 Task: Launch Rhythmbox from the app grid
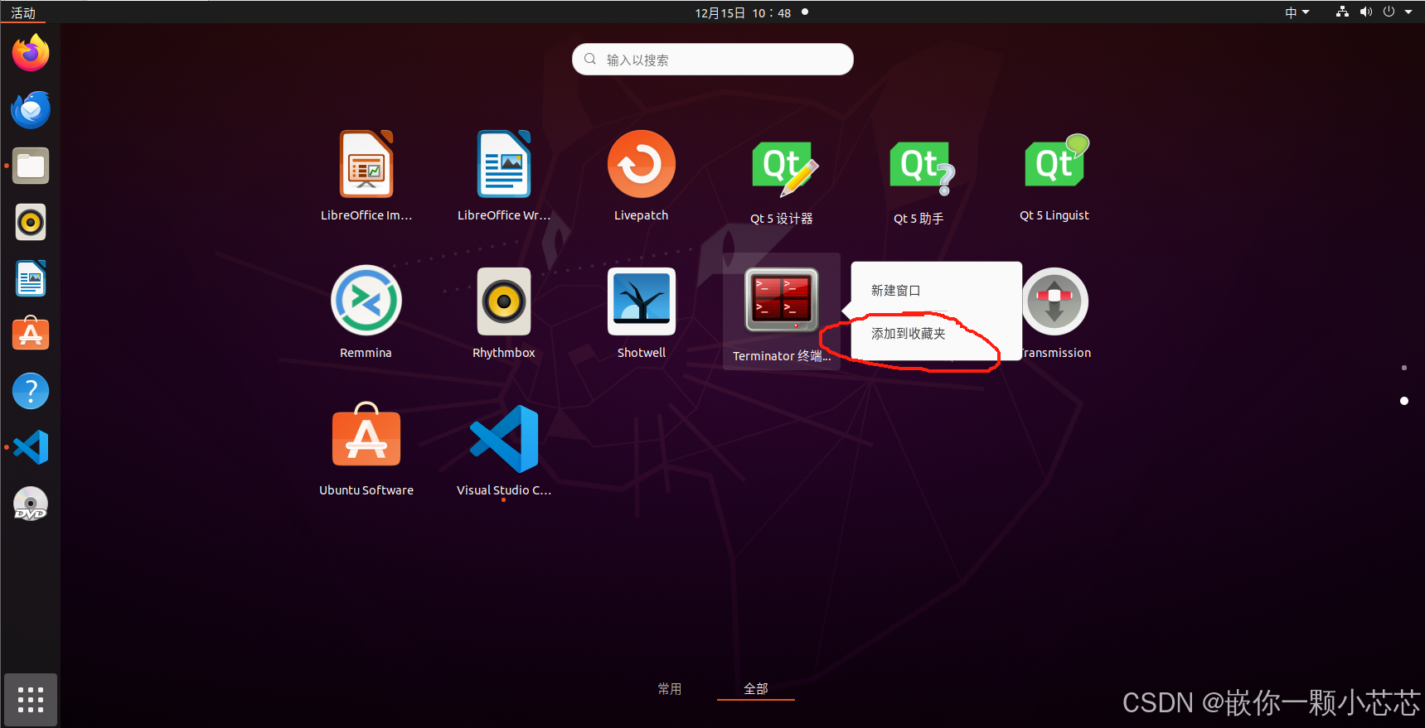pyautogui.click(x=504, y=313)
